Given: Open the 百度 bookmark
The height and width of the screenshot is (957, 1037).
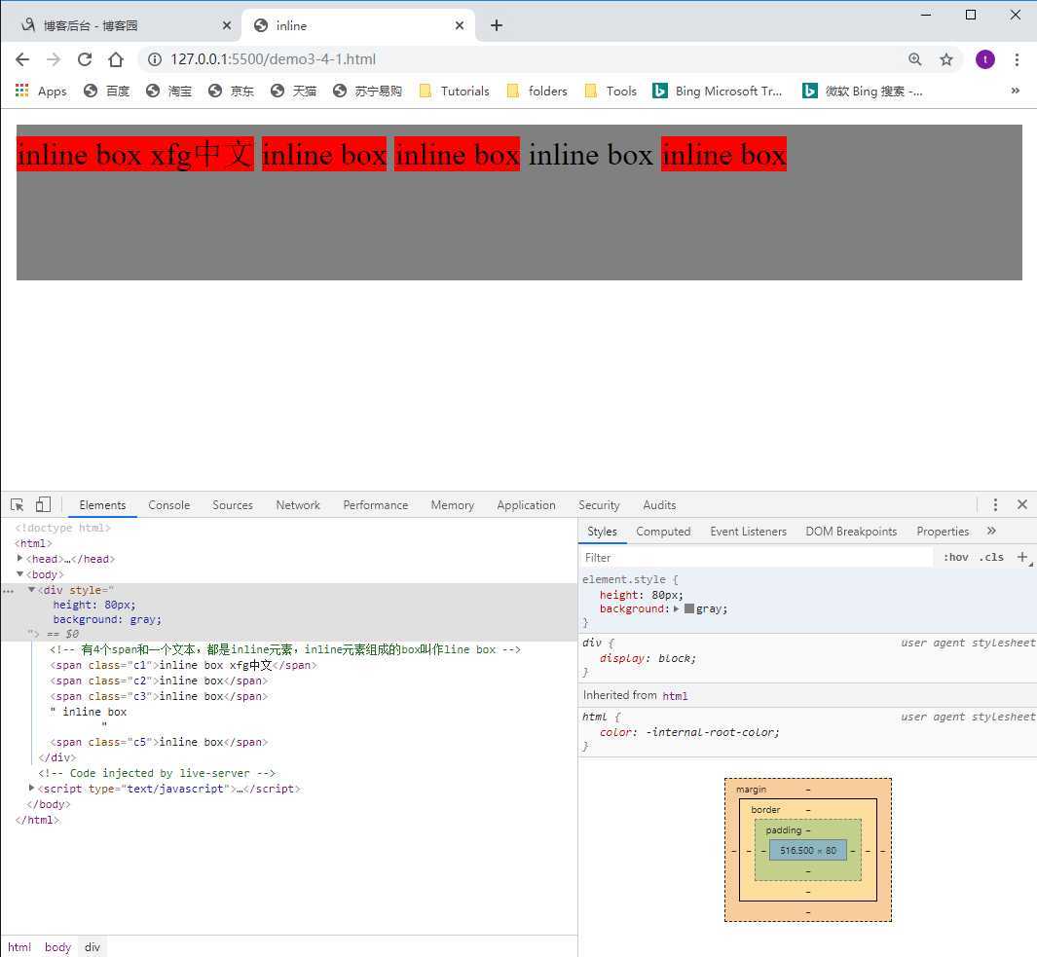Looking at the screenshot, I should point(107,91).
